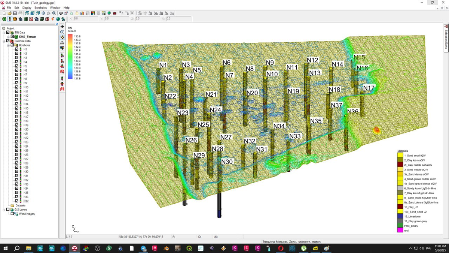Image resolution: width=449 pixels, height=253 pixels.
Task: Click the Print toolbar icon
Action: click(x=20, y=13)
